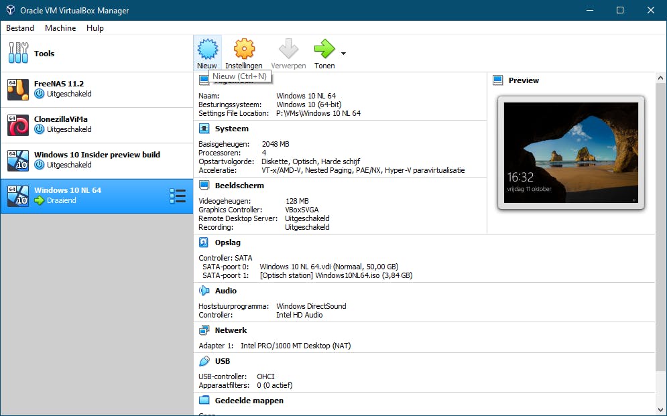
Task: Click 'Windows10NL64.iso' optical drive entry
Action: [336, 275]
